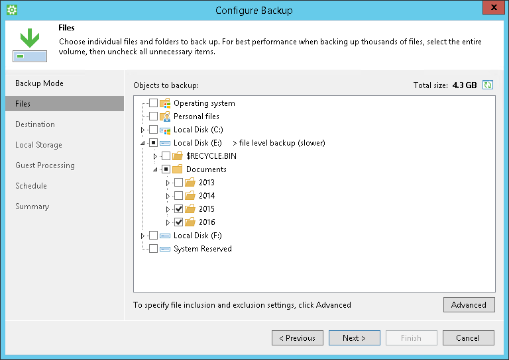Image resolution: width=509 pixels, height=360 pixels.
Task: Click the $RECYCLE.BIN folder icon
Action: pyautogui.click(x=178, y=156)
